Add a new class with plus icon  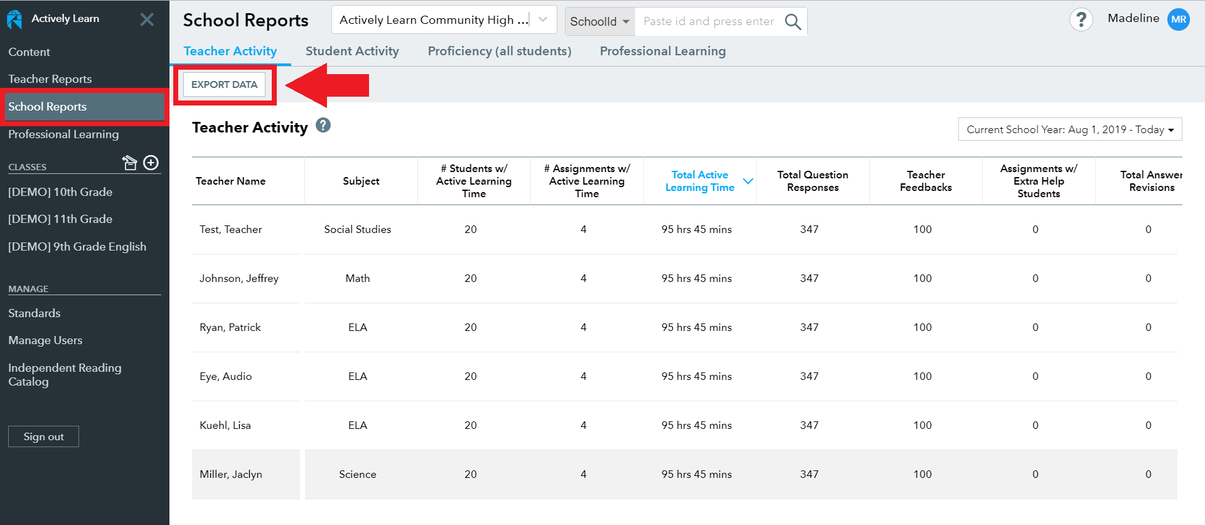(x=151, y=163)
